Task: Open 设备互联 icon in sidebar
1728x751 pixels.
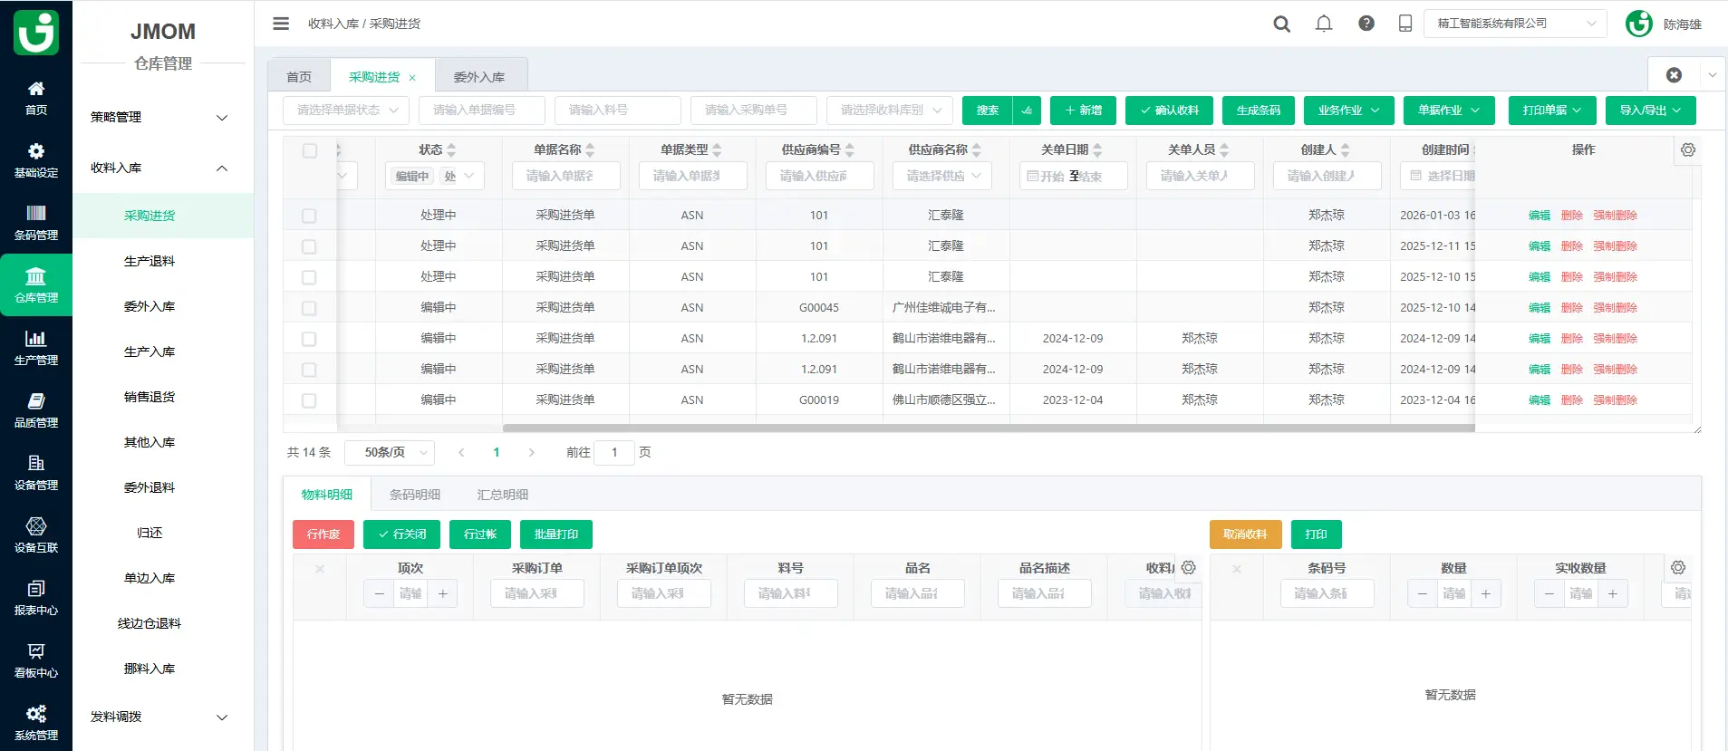Action: pyautogui.click(x=36, y=534)
